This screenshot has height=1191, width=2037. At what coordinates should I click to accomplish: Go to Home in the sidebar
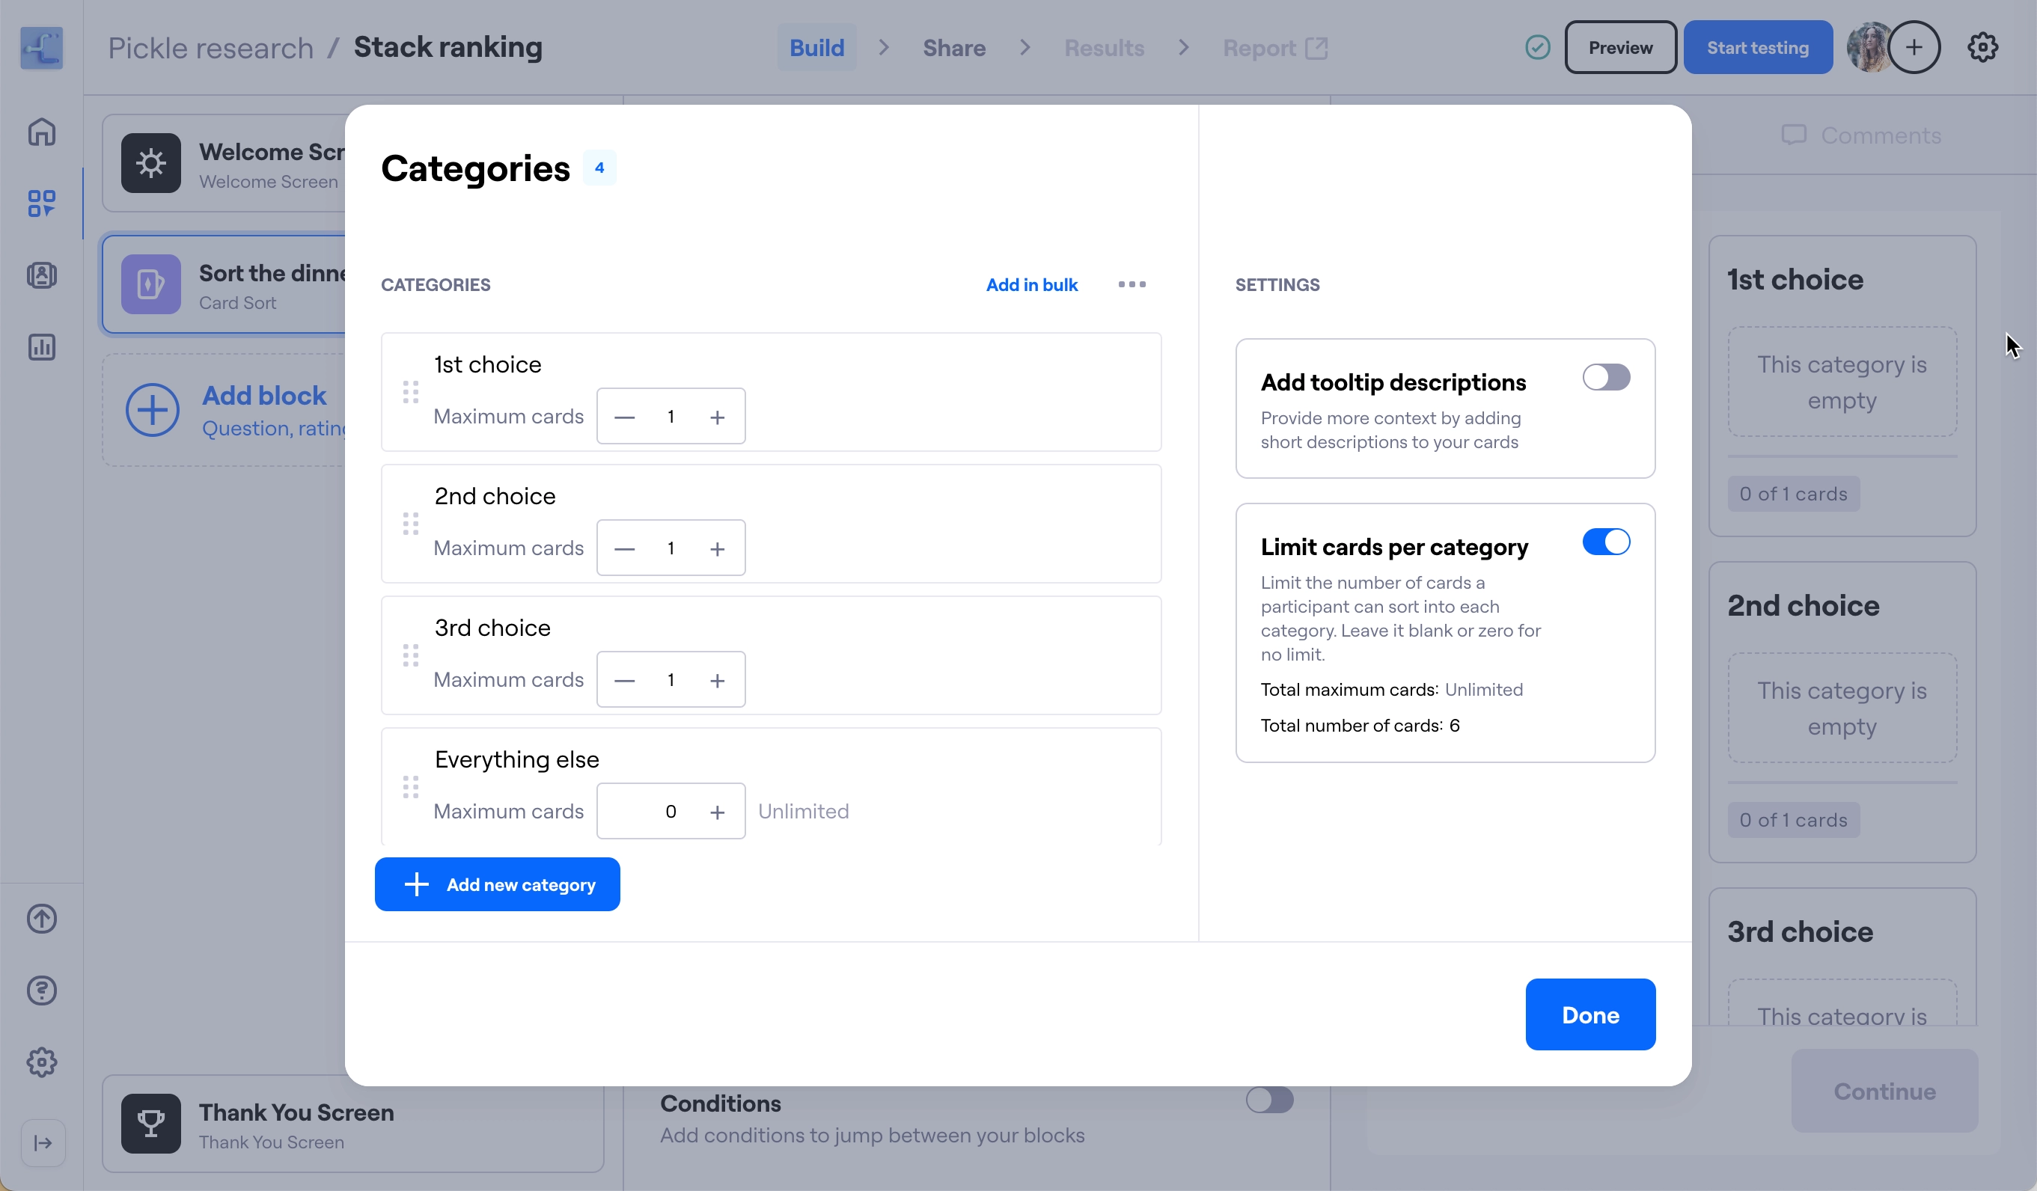pyautogui.click(x=42, y=132)
